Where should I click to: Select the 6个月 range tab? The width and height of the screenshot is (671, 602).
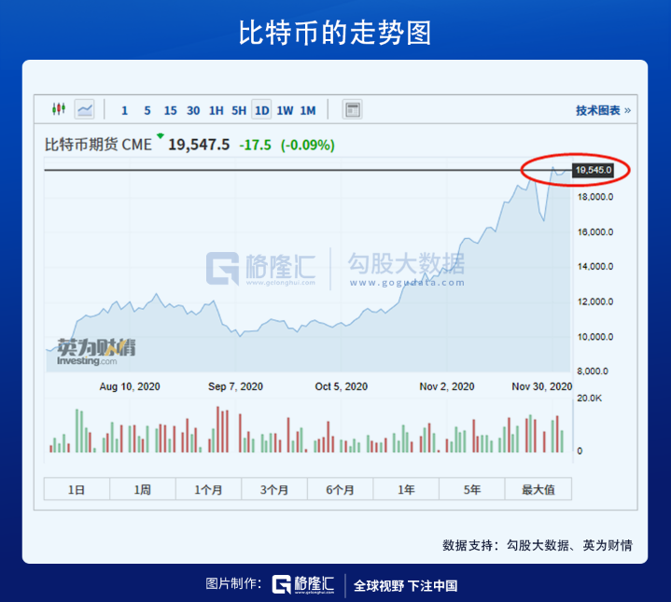coord(341,489)
